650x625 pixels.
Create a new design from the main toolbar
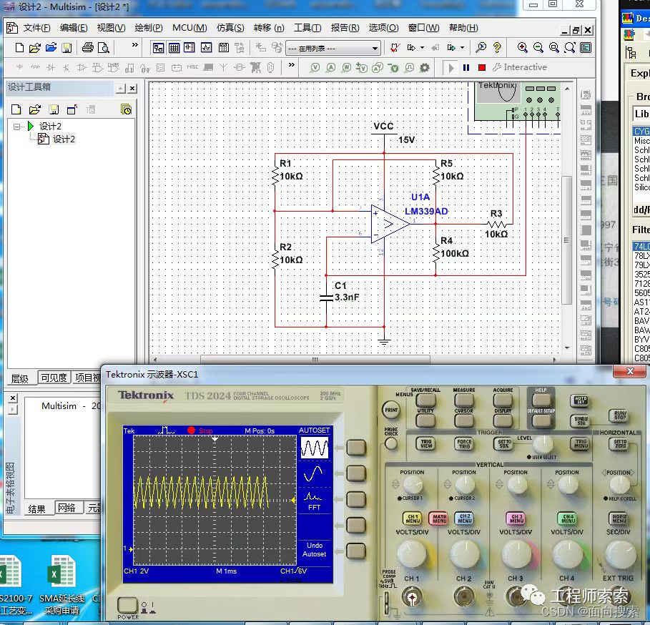[19, 48]
